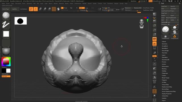The image size is (182, 102).
Task: Select the Cylinder3D tool icon
Action: 175,32
